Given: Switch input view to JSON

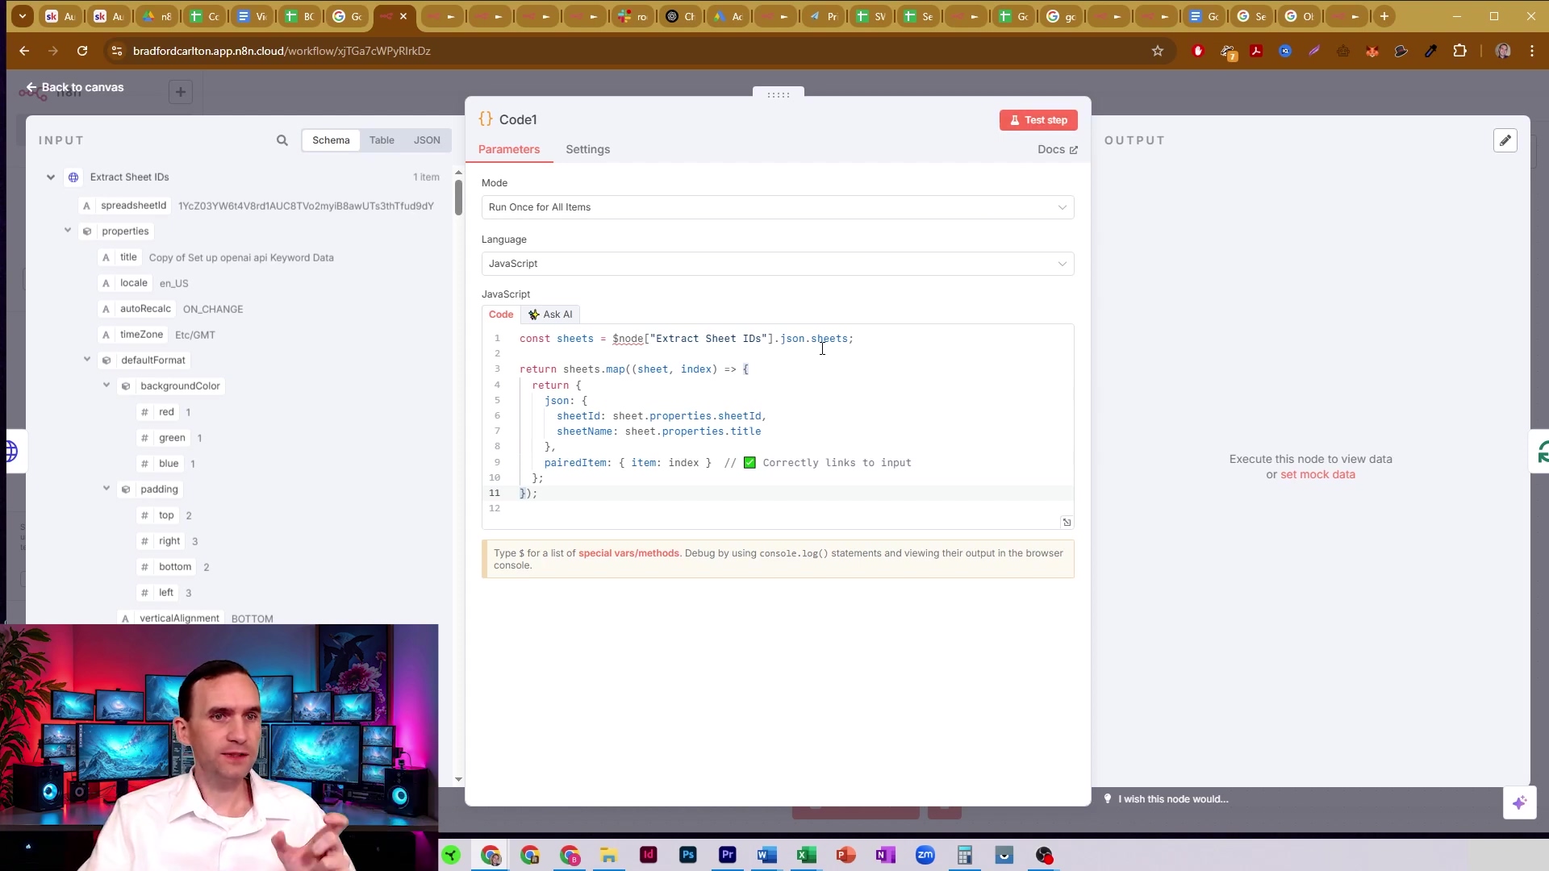Looking at the screenshot, I should [427, 140].
